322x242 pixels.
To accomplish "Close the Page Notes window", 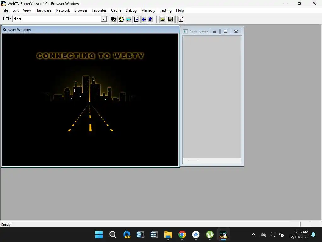I will click(236, 32).
